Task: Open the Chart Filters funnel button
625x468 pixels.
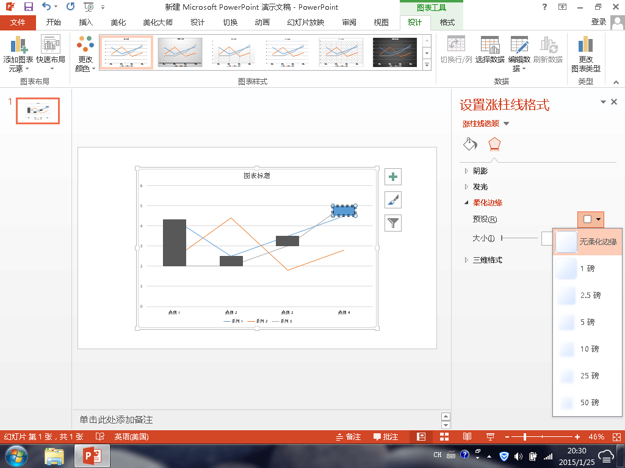Action: pos(393,223)
